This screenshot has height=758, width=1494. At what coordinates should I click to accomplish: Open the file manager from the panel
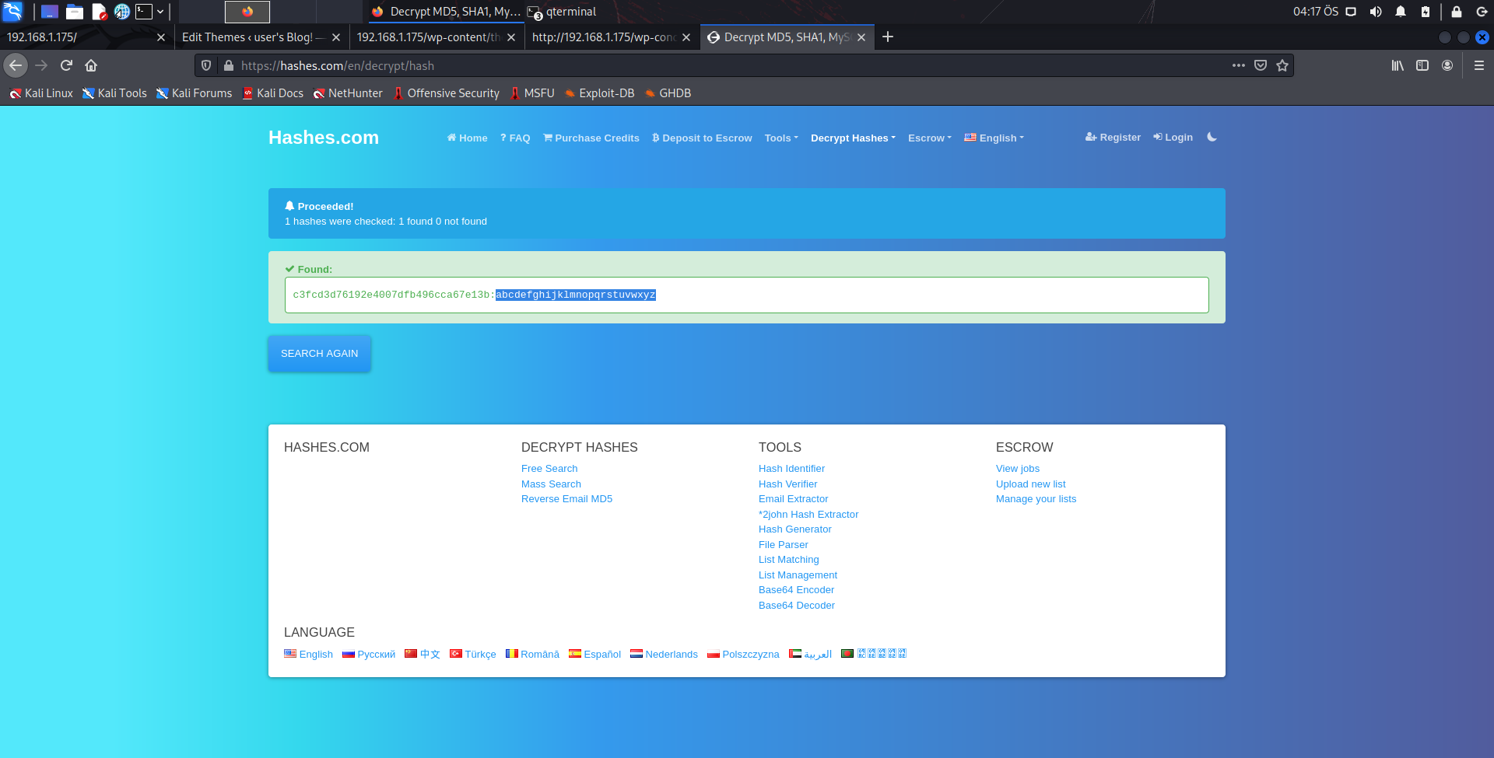pos(75,12)
